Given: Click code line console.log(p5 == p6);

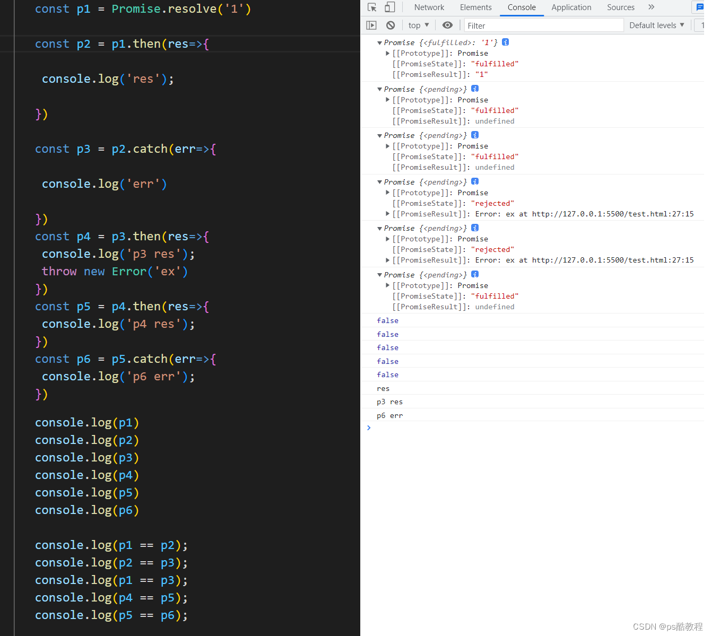Looking at the screenshot, I should [111, 615].
